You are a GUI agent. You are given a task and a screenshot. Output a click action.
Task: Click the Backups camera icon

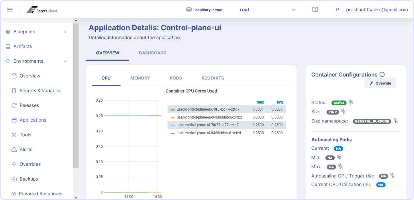[x=14, y=179]
